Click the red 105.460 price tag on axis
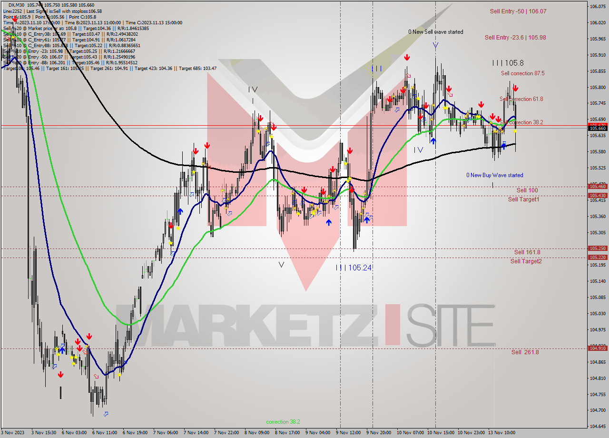The width and height of the screenshot is (609, 438). point(598,186)
